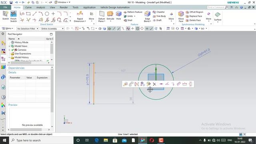Open File Explorer from the taskbar
Viewport: 256px width, 144px height.
click(x=106, y=140)
